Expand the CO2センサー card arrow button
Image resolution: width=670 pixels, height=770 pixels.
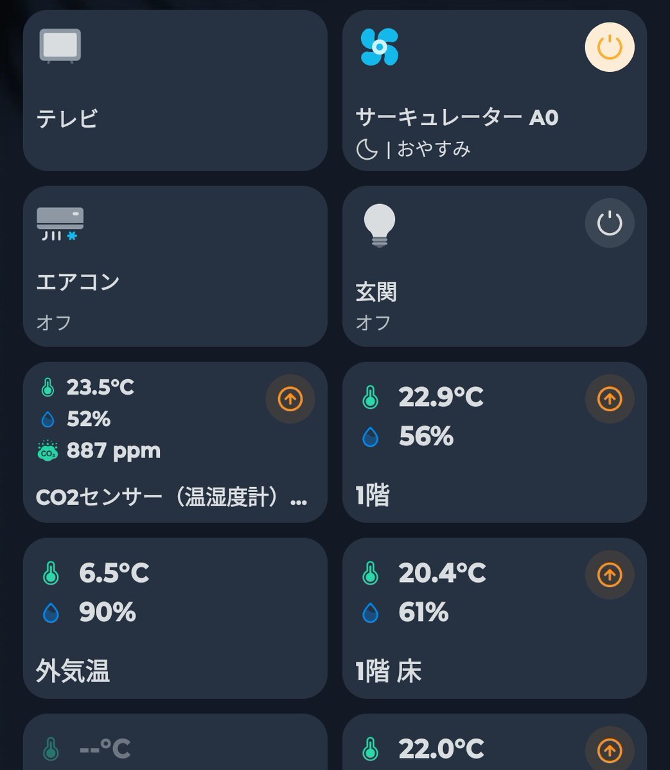click(290, 399)
